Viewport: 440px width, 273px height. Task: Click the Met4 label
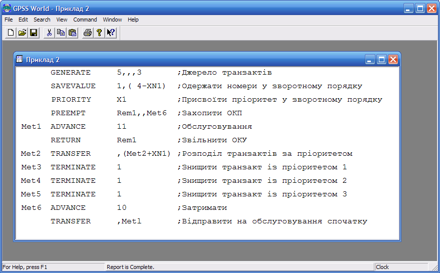pos(31,180)
